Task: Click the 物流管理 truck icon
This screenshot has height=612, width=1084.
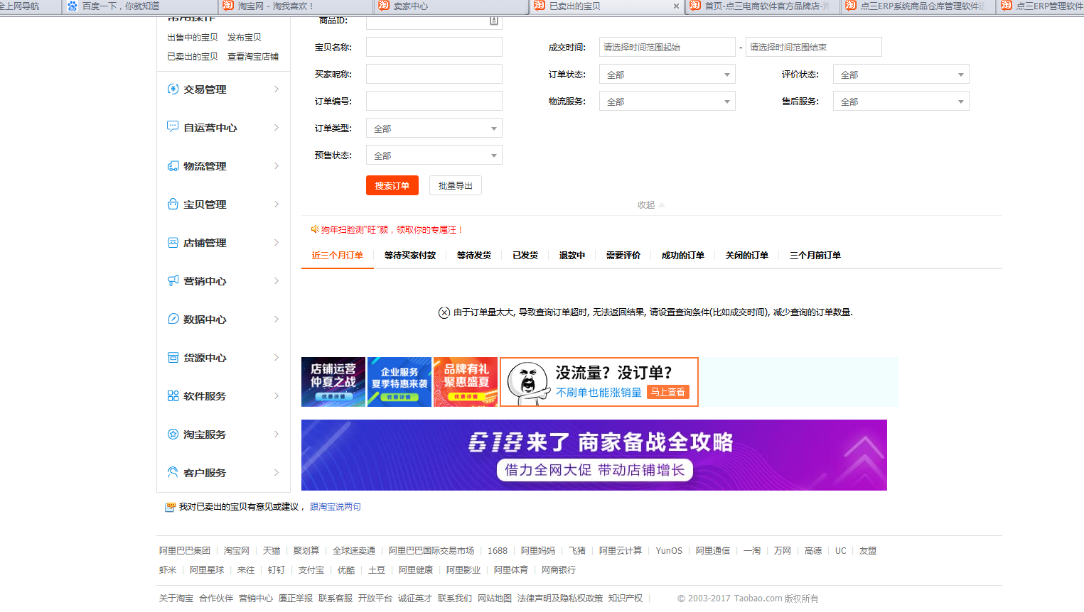Action: point(173,165)
